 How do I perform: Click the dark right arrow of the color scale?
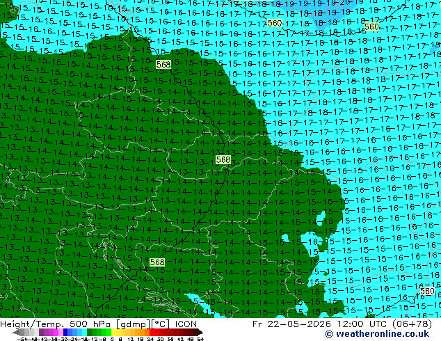click(x=200, y=332)
